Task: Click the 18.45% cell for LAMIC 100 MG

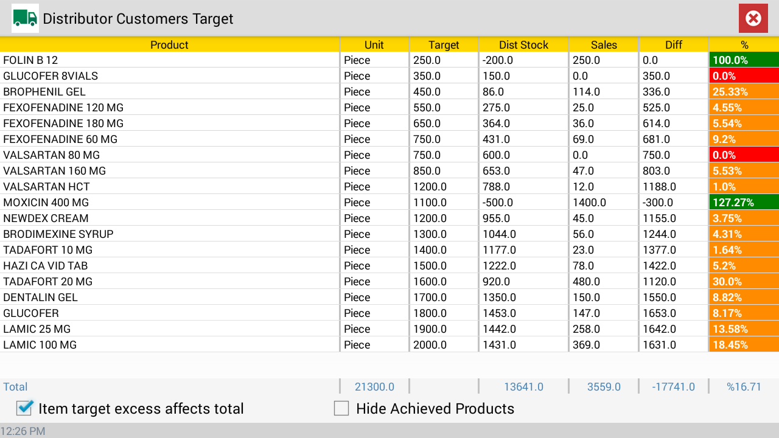Action: pyautogui.click(x=744, y=344)
